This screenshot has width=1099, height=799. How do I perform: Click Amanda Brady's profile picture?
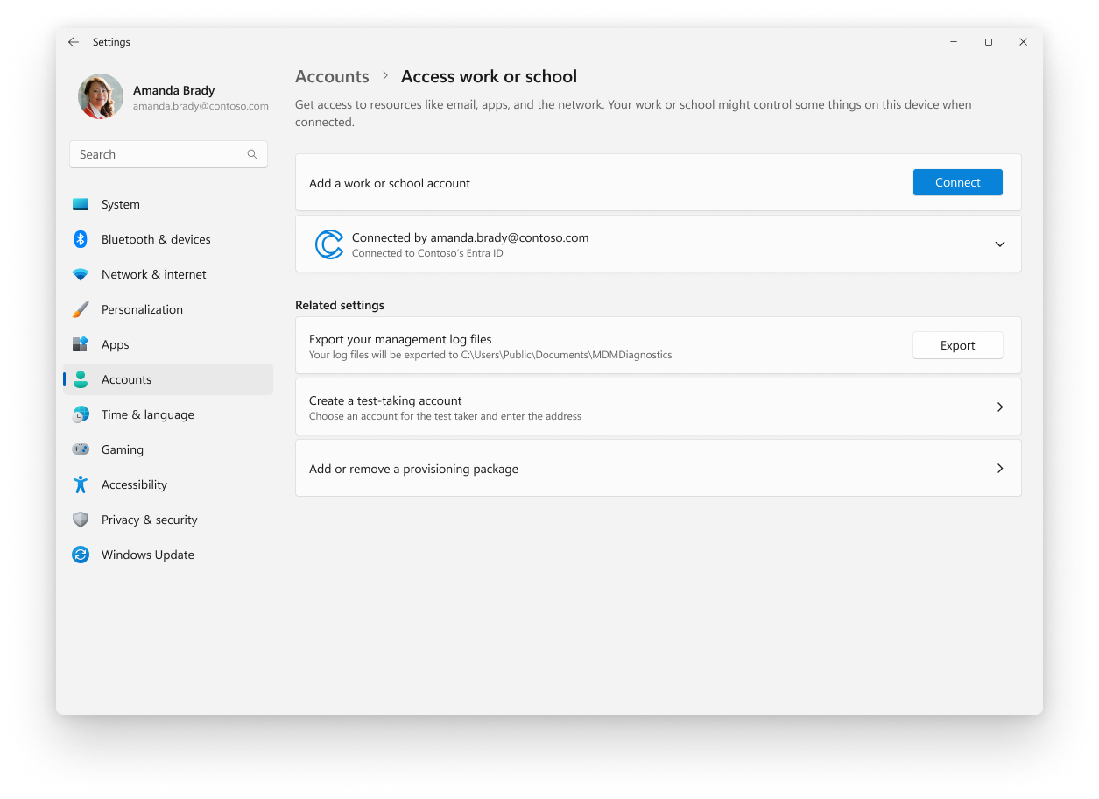click(x=101, y=96)
